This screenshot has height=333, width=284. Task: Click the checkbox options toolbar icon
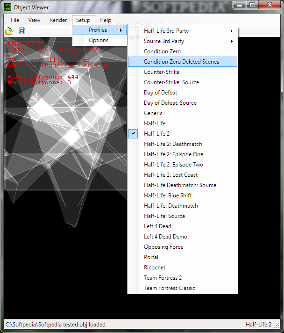(22, 31)
